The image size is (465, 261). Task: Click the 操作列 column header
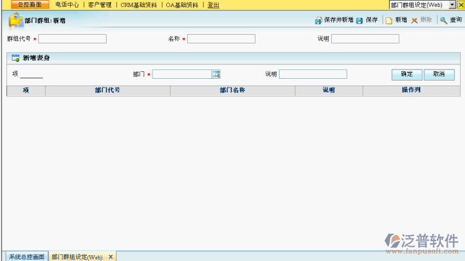tap(411, 91)
